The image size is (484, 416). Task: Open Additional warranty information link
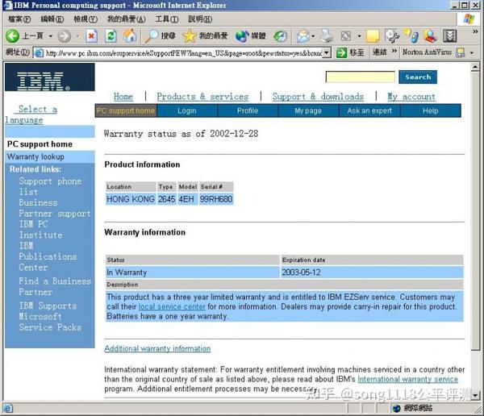157,348
